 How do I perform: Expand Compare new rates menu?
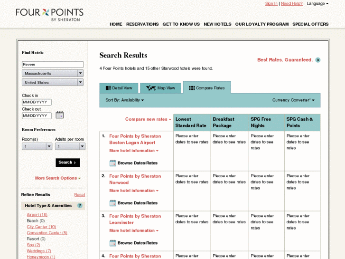coord(148,119)
